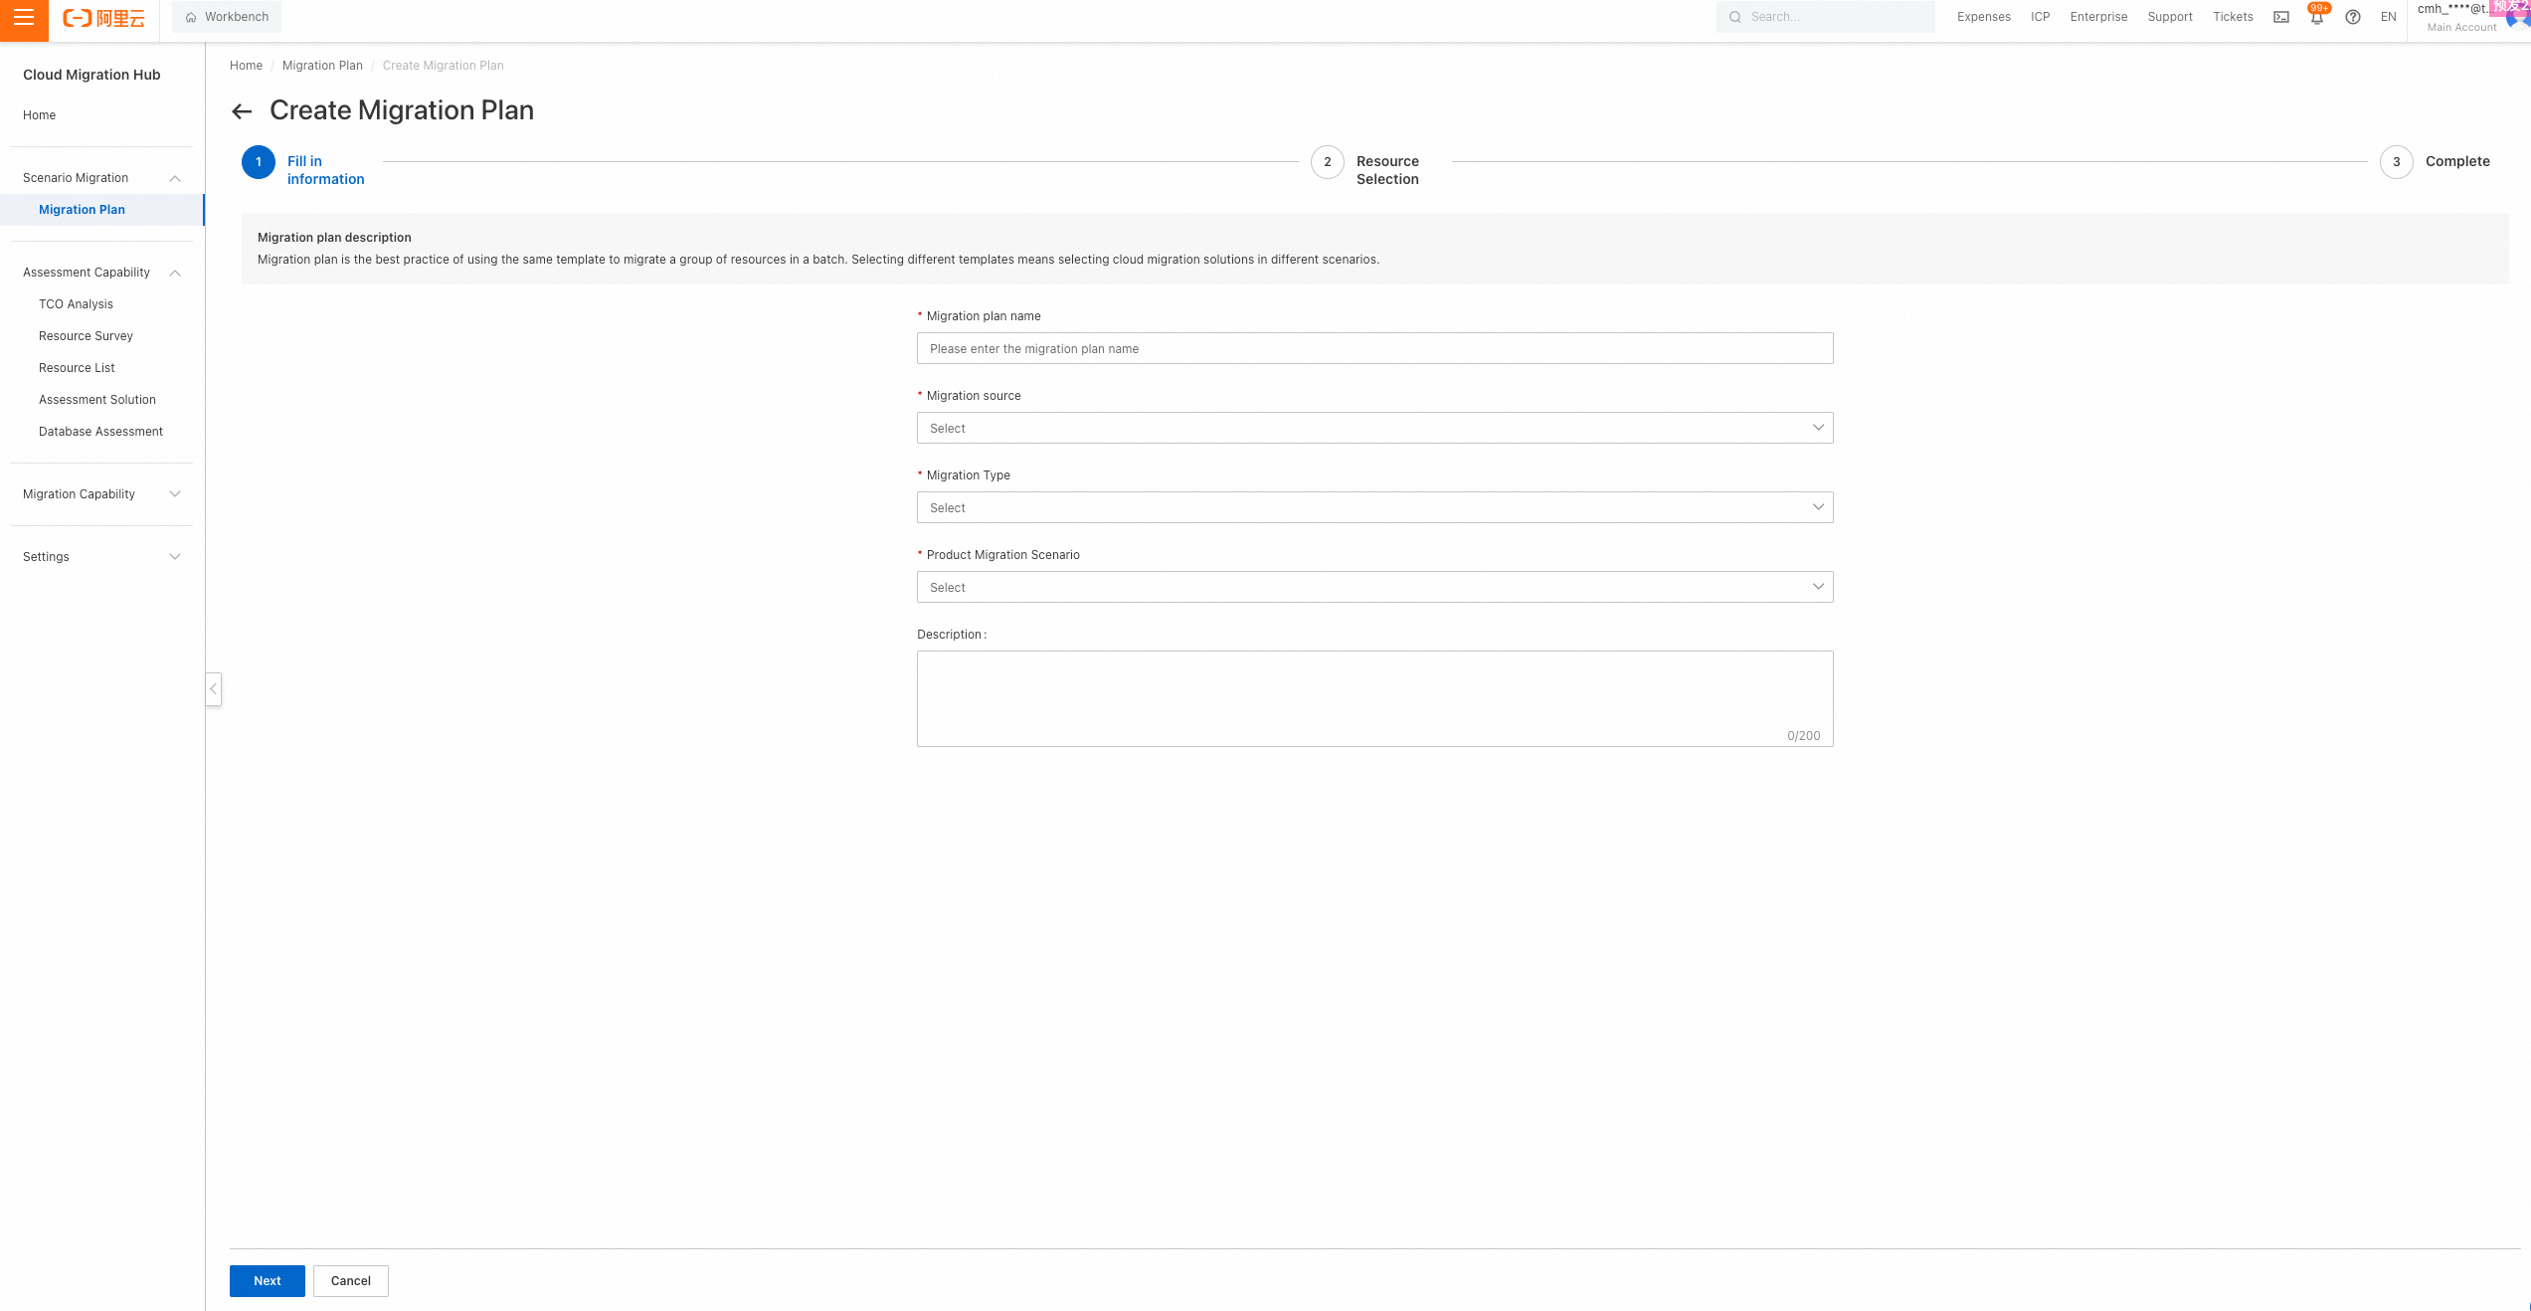This screenshot has width=2531, height=1311.
Task: Open the hamburger main menu
Action: (x=24, y=18)
